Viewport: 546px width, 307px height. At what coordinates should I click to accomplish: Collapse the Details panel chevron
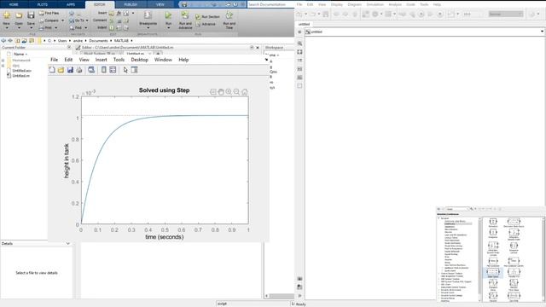[x=68, y=244]
